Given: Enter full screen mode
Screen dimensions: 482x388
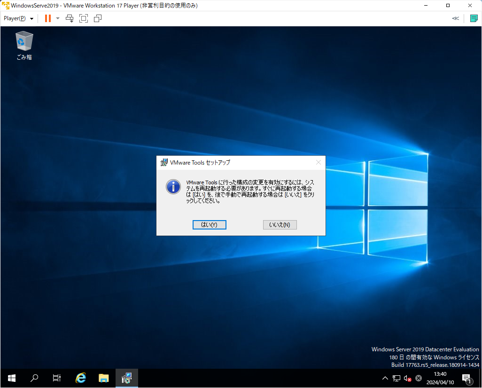Looking at the screenshot, I should tap(84, 18).
